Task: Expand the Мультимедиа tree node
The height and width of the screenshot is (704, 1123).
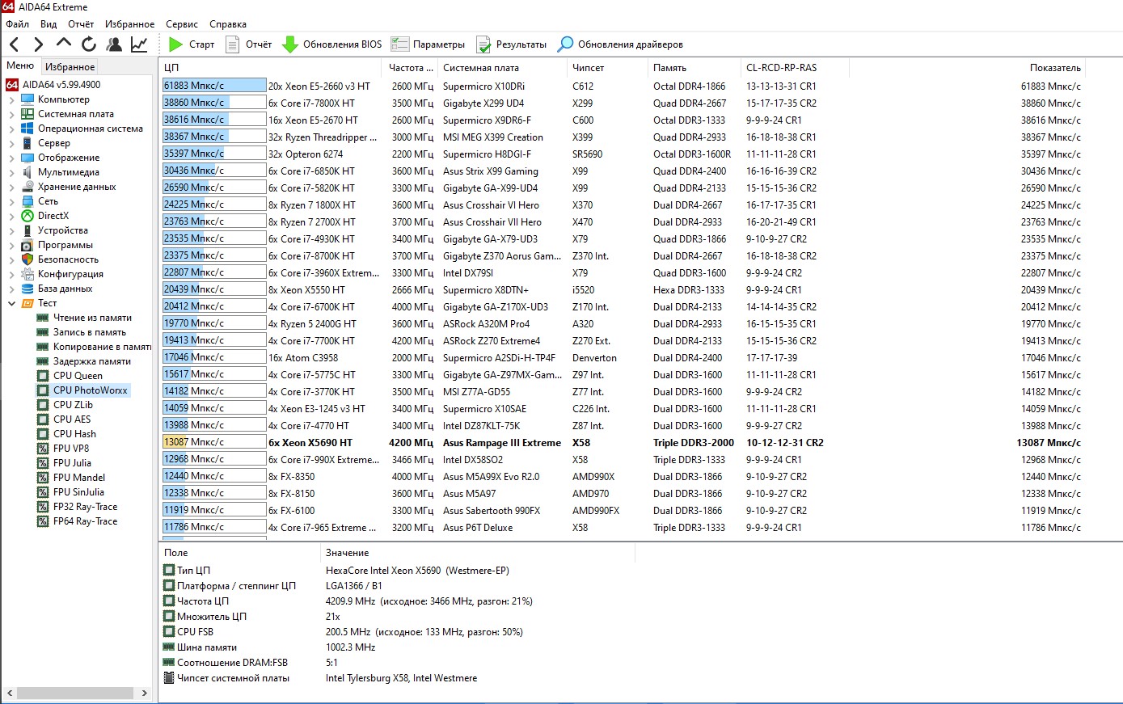Action: click(12, 172)
